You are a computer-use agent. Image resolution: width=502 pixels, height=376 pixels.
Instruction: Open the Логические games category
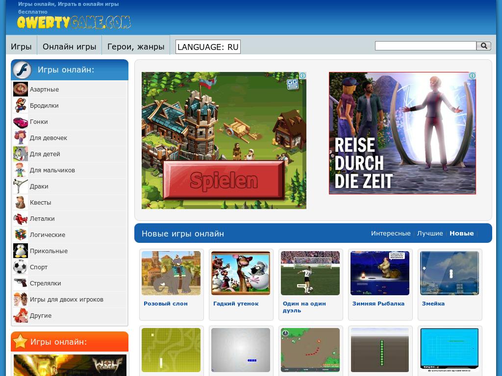[48, 235]
